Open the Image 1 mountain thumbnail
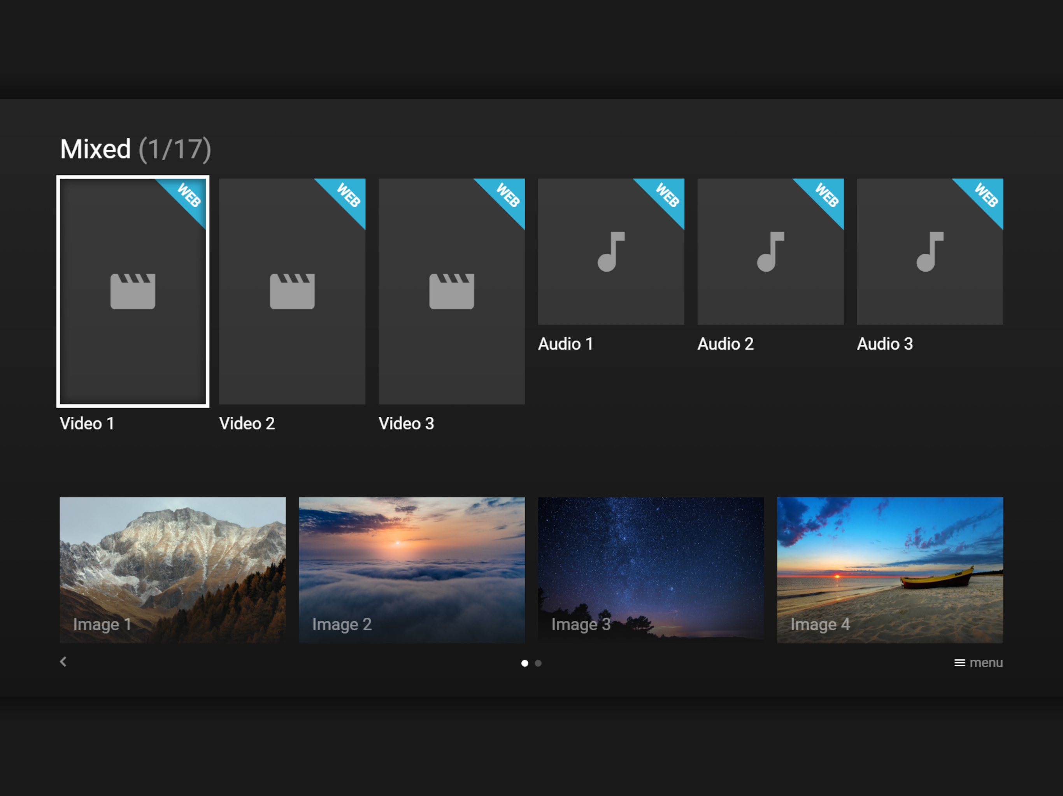The image size is (1063, 796). [172, 569]
